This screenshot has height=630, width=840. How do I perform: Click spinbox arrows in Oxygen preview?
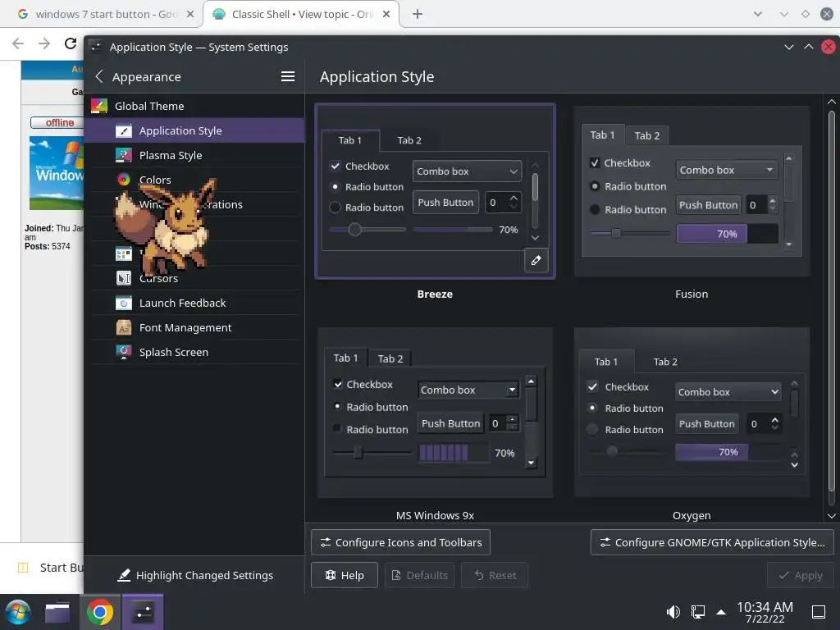774,424
